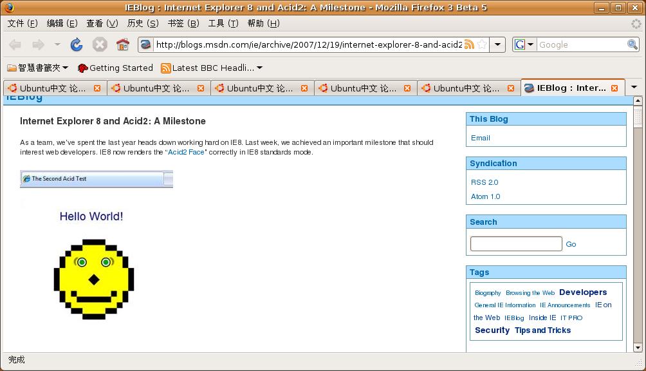Click Go next to the blog search

pos(571,244)
